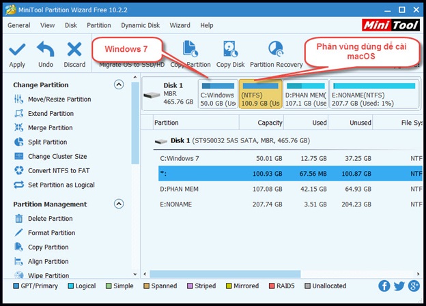
Task: Select C:Windows block in disk map
Action: click(218, 94)
